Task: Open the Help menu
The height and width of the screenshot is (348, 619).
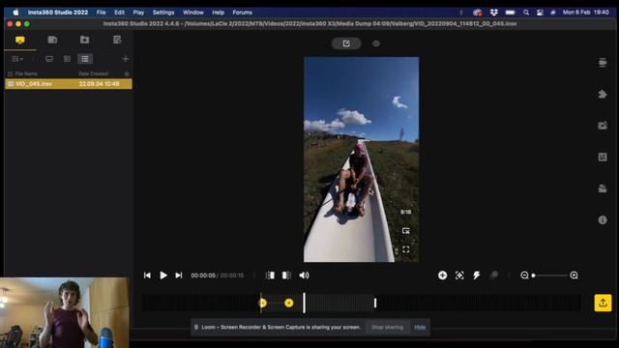Action: click(218, 13)
